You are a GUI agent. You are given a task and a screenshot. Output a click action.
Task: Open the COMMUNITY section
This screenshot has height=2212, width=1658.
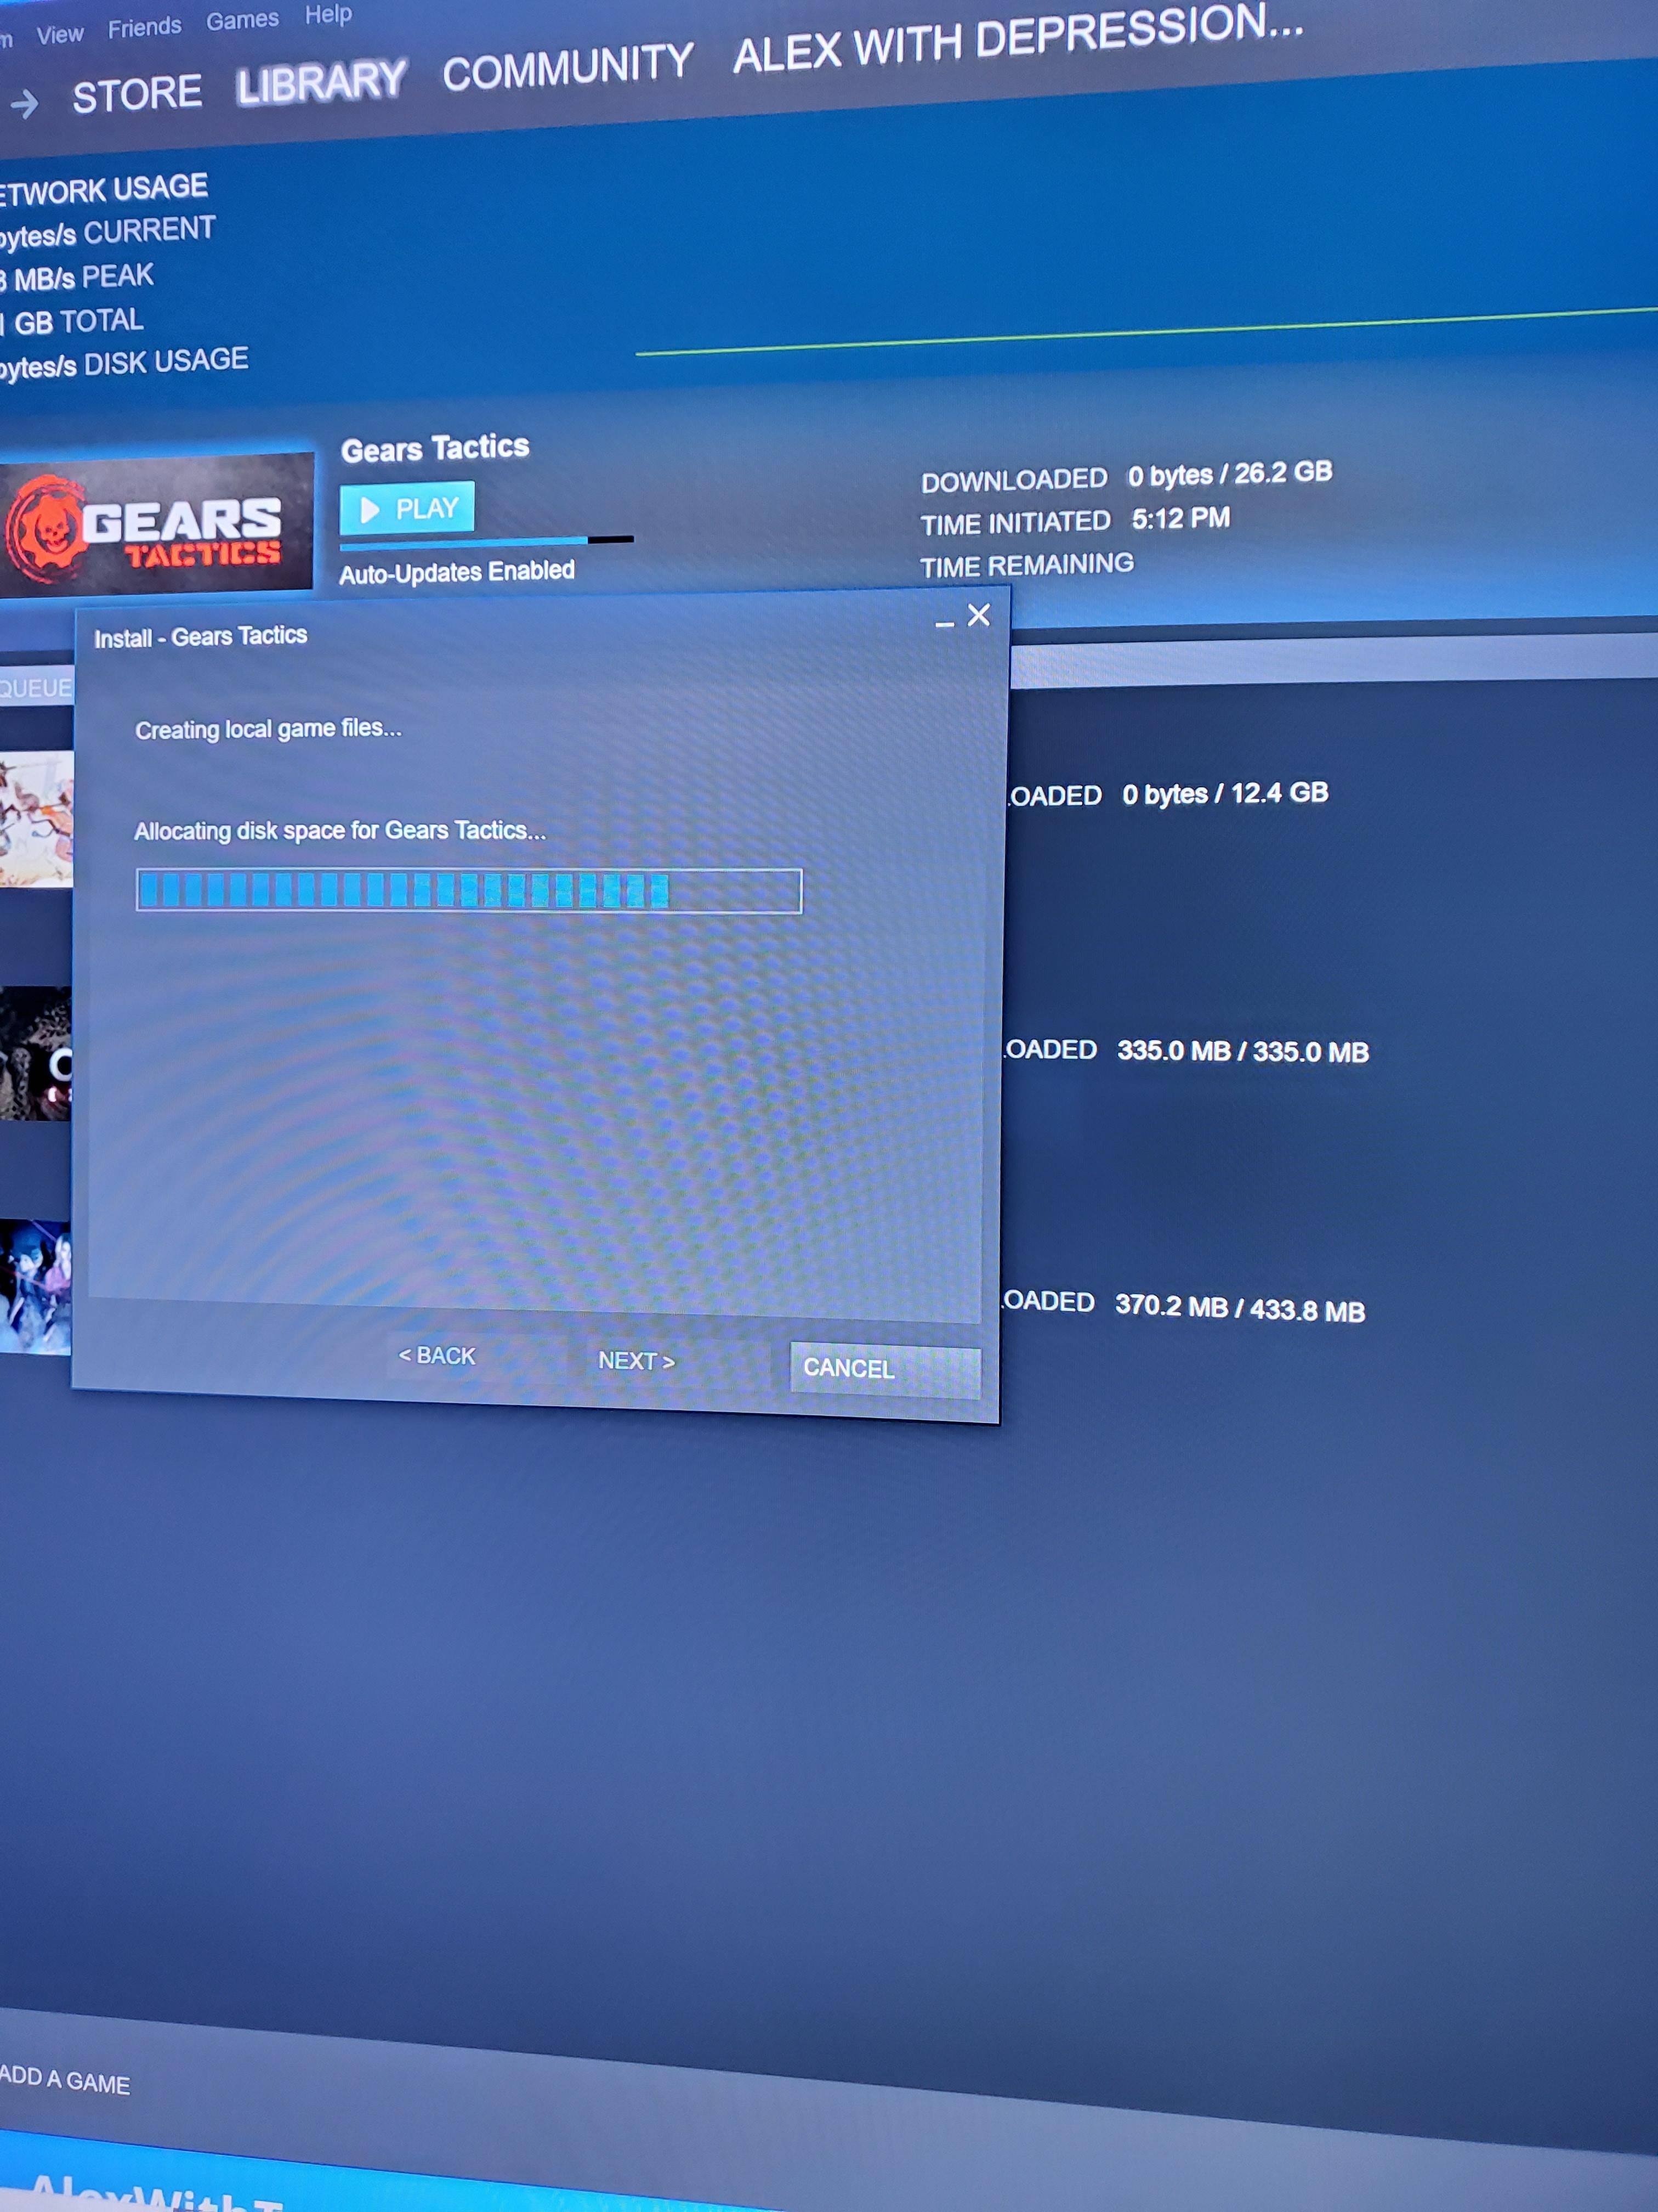pos(567,67)
